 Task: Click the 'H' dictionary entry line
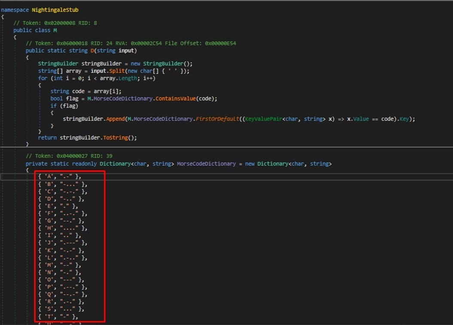pos(62,228)
